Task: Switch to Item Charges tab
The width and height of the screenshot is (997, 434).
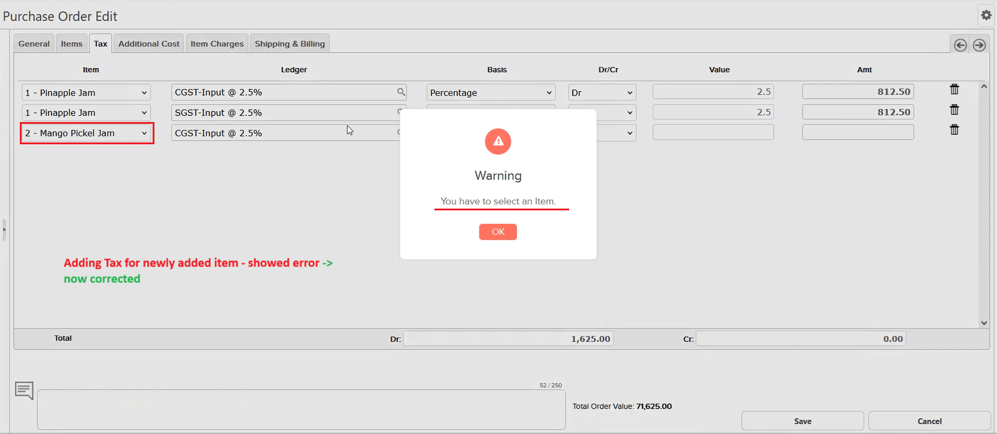Action: [x=217, y=43]
